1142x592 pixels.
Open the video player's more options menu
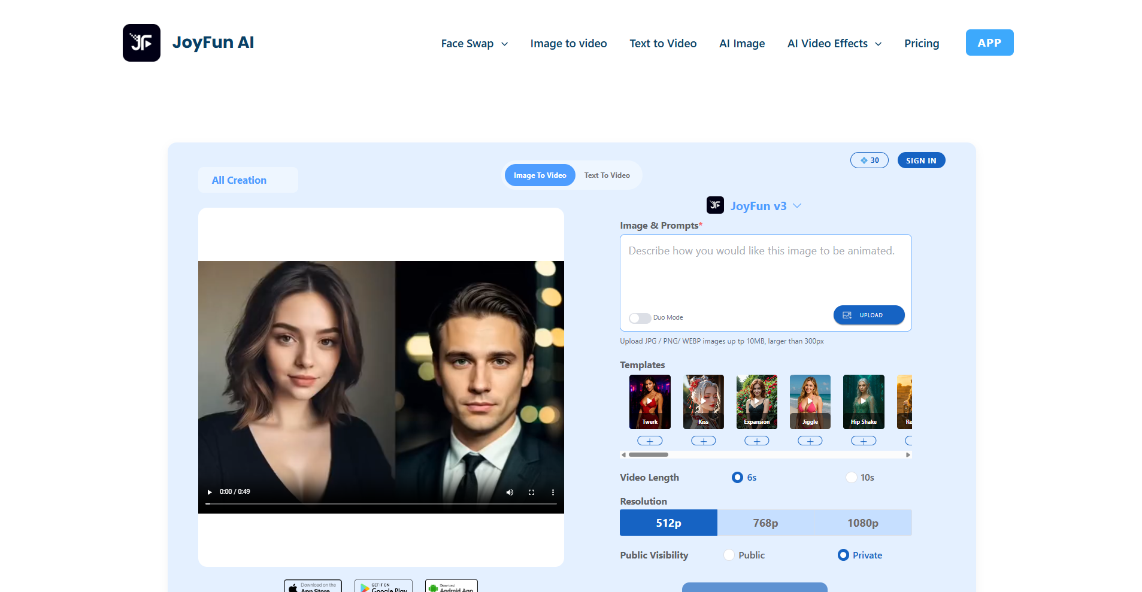click(553, 491)
